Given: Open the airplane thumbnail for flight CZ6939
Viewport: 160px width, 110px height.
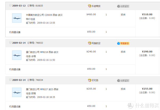Looking at the screenshot, I should point(17,18).
